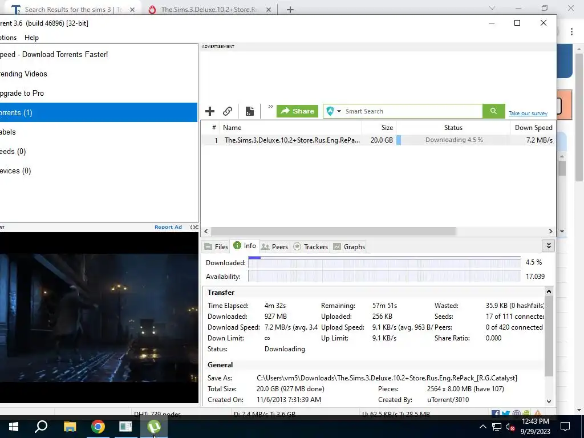Viewport: 584px width, 438px height.
Task: Open Trending Videos in sidebar
Action: point(98,74)
